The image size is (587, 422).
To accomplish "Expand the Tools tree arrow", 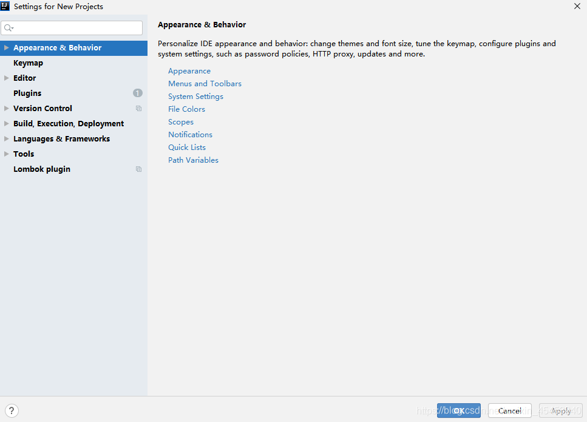I will (x=6, y=154).
